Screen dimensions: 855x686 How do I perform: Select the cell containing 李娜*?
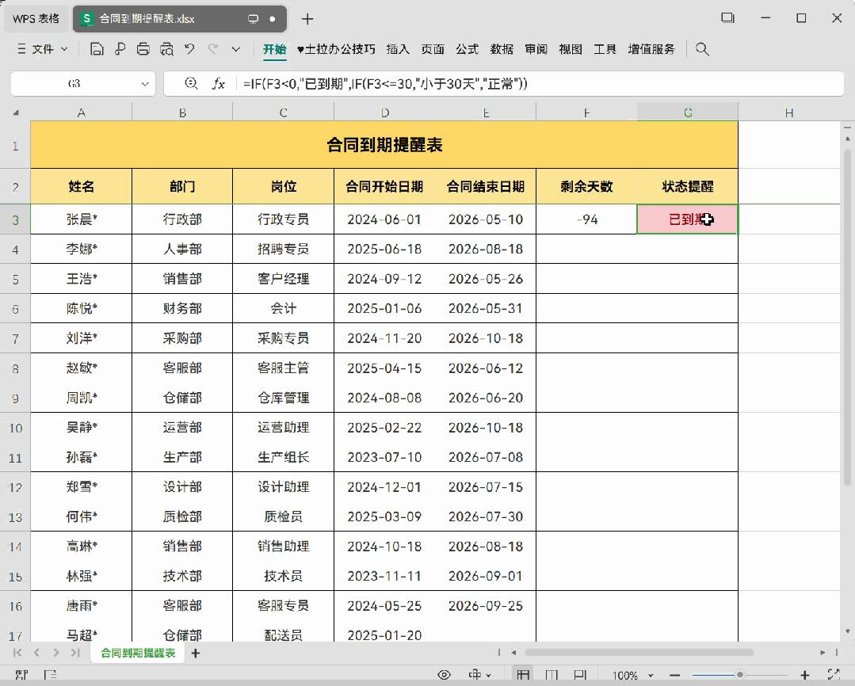82,250
